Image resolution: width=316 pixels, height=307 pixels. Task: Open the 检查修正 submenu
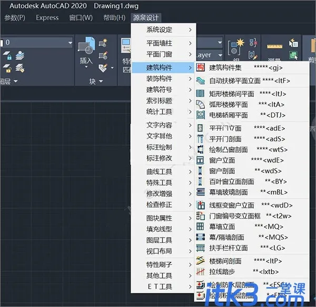coord(163,205)
